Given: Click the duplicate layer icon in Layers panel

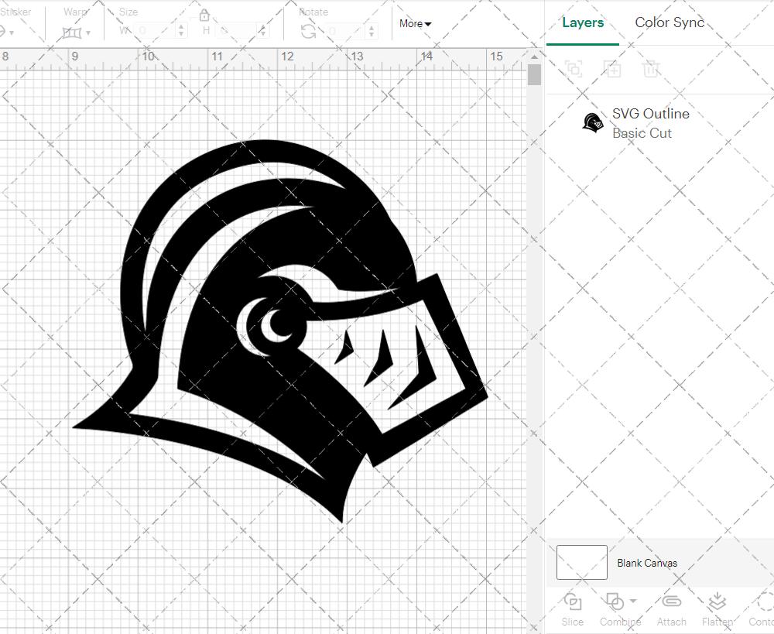Looking at the screenshot, I should (x=574, y=69).
